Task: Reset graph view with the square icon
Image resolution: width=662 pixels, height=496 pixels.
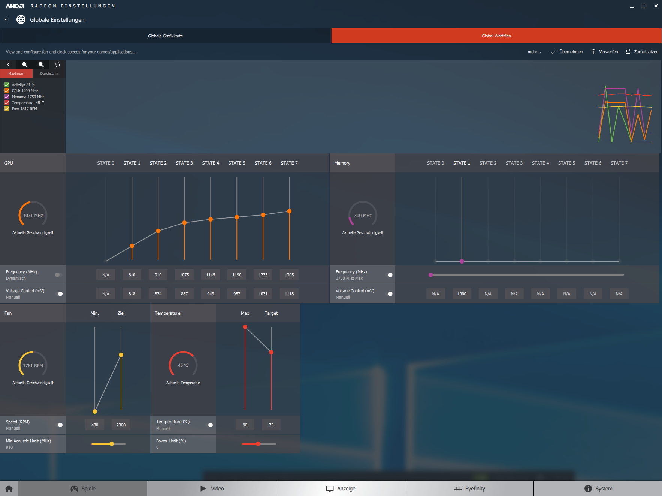Action: (x=57, y=64)
